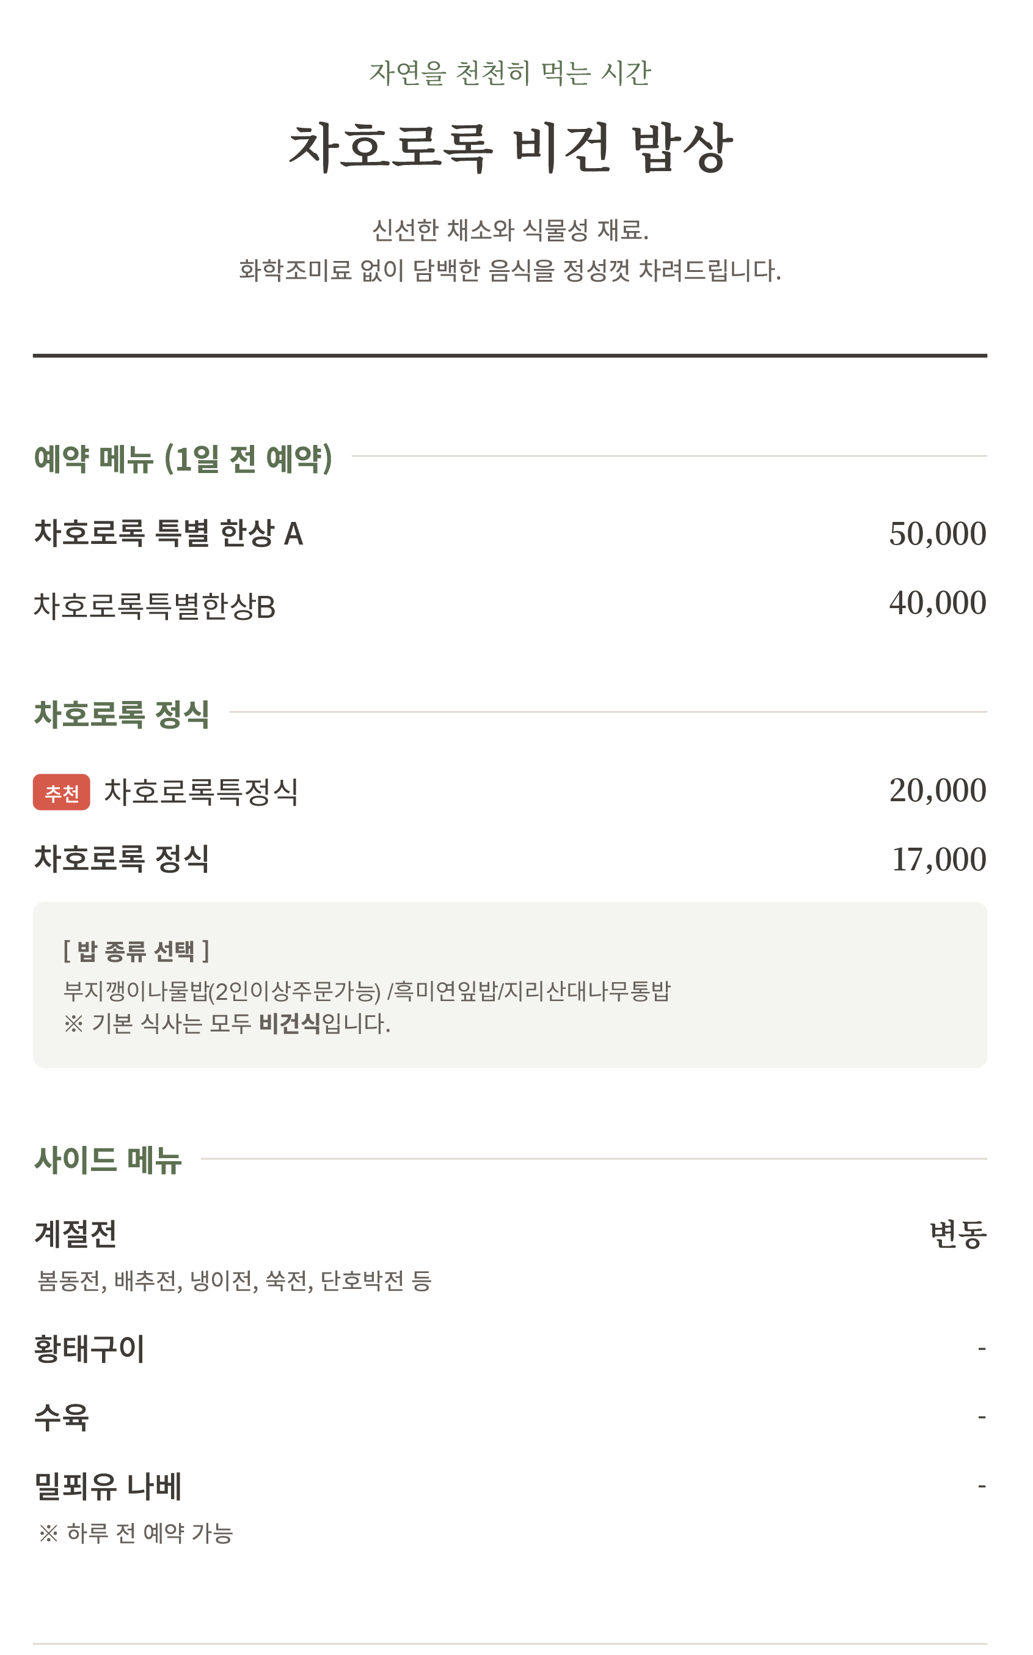Viewport: 1033px width, 1655px height.
Task: Jump to the 사이드 메뉴 section heading
Action: coord(108,1161)
